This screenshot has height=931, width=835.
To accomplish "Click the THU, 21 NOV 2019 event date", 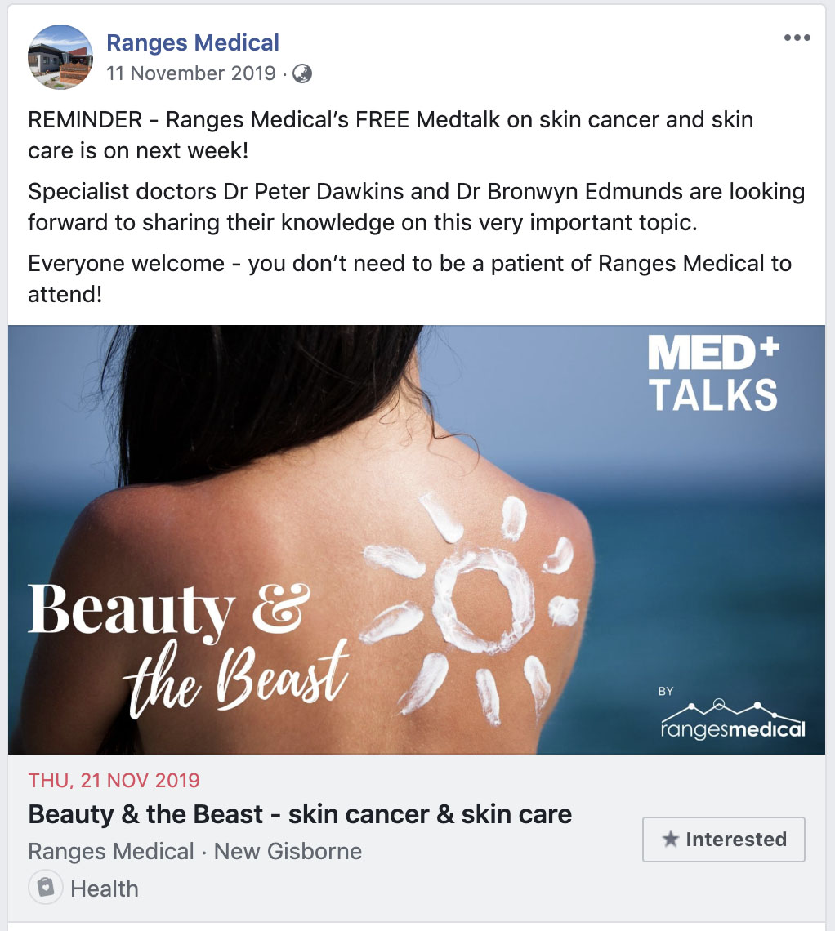I will pos(114,780).
